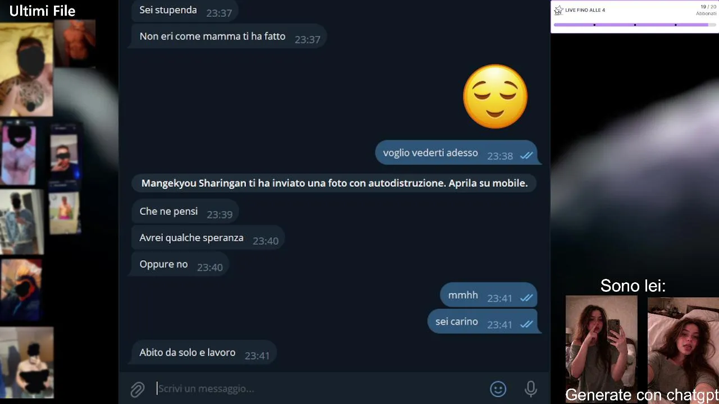The height and width of the screenshot is (404, 719).
Task: Click into 'Scrivi un messaggio...' field
Action: coord(320,388)
